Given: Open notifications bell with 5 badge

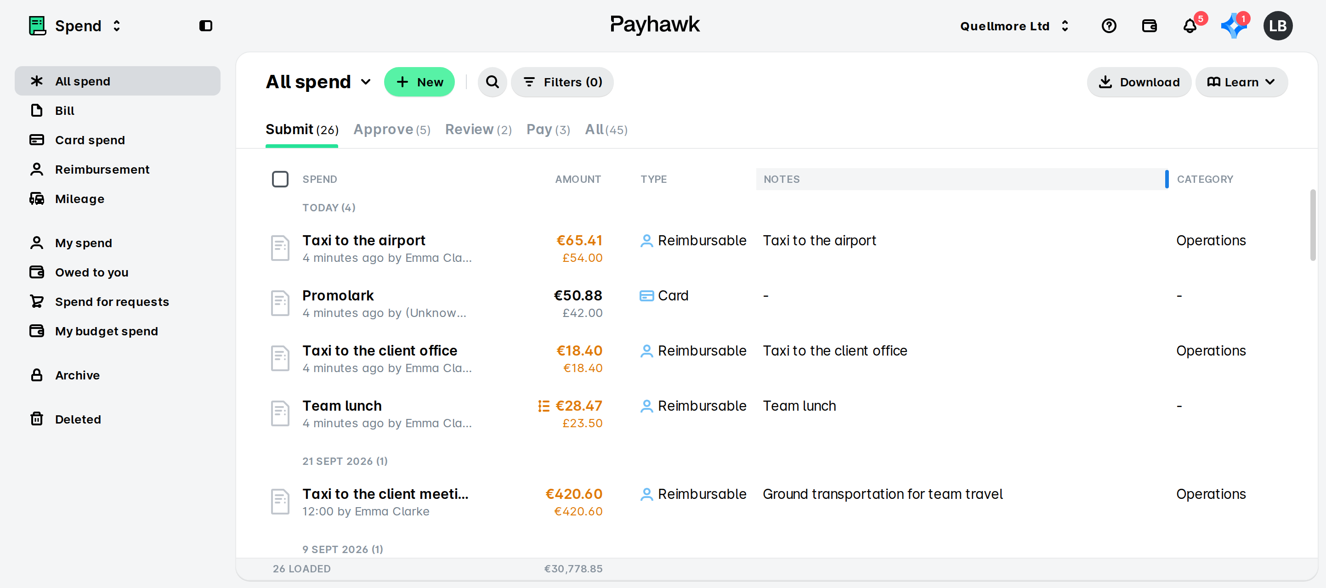Looking at the screenshot, I should pyautogui.click(x=1190, y=26).
